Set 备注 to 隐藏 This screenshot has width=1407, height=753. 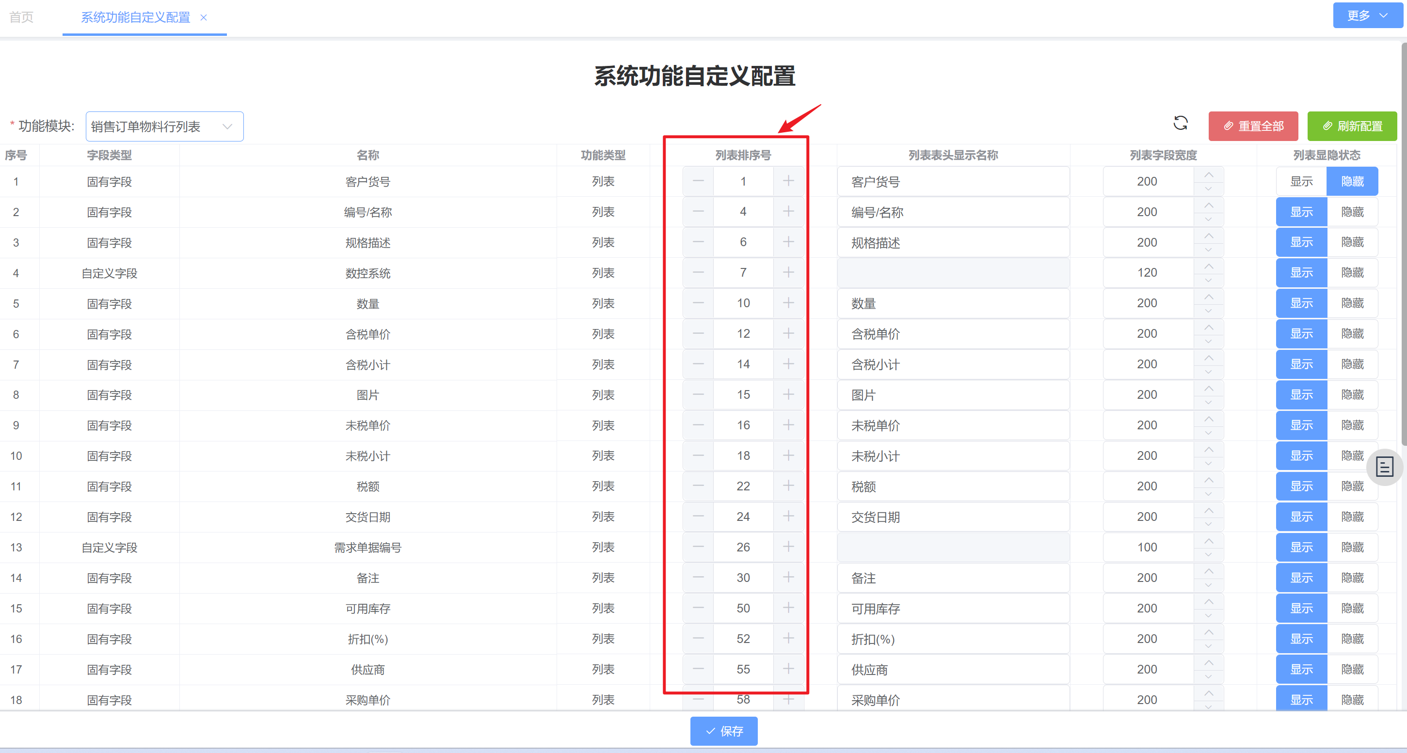tap(1352, 578)
